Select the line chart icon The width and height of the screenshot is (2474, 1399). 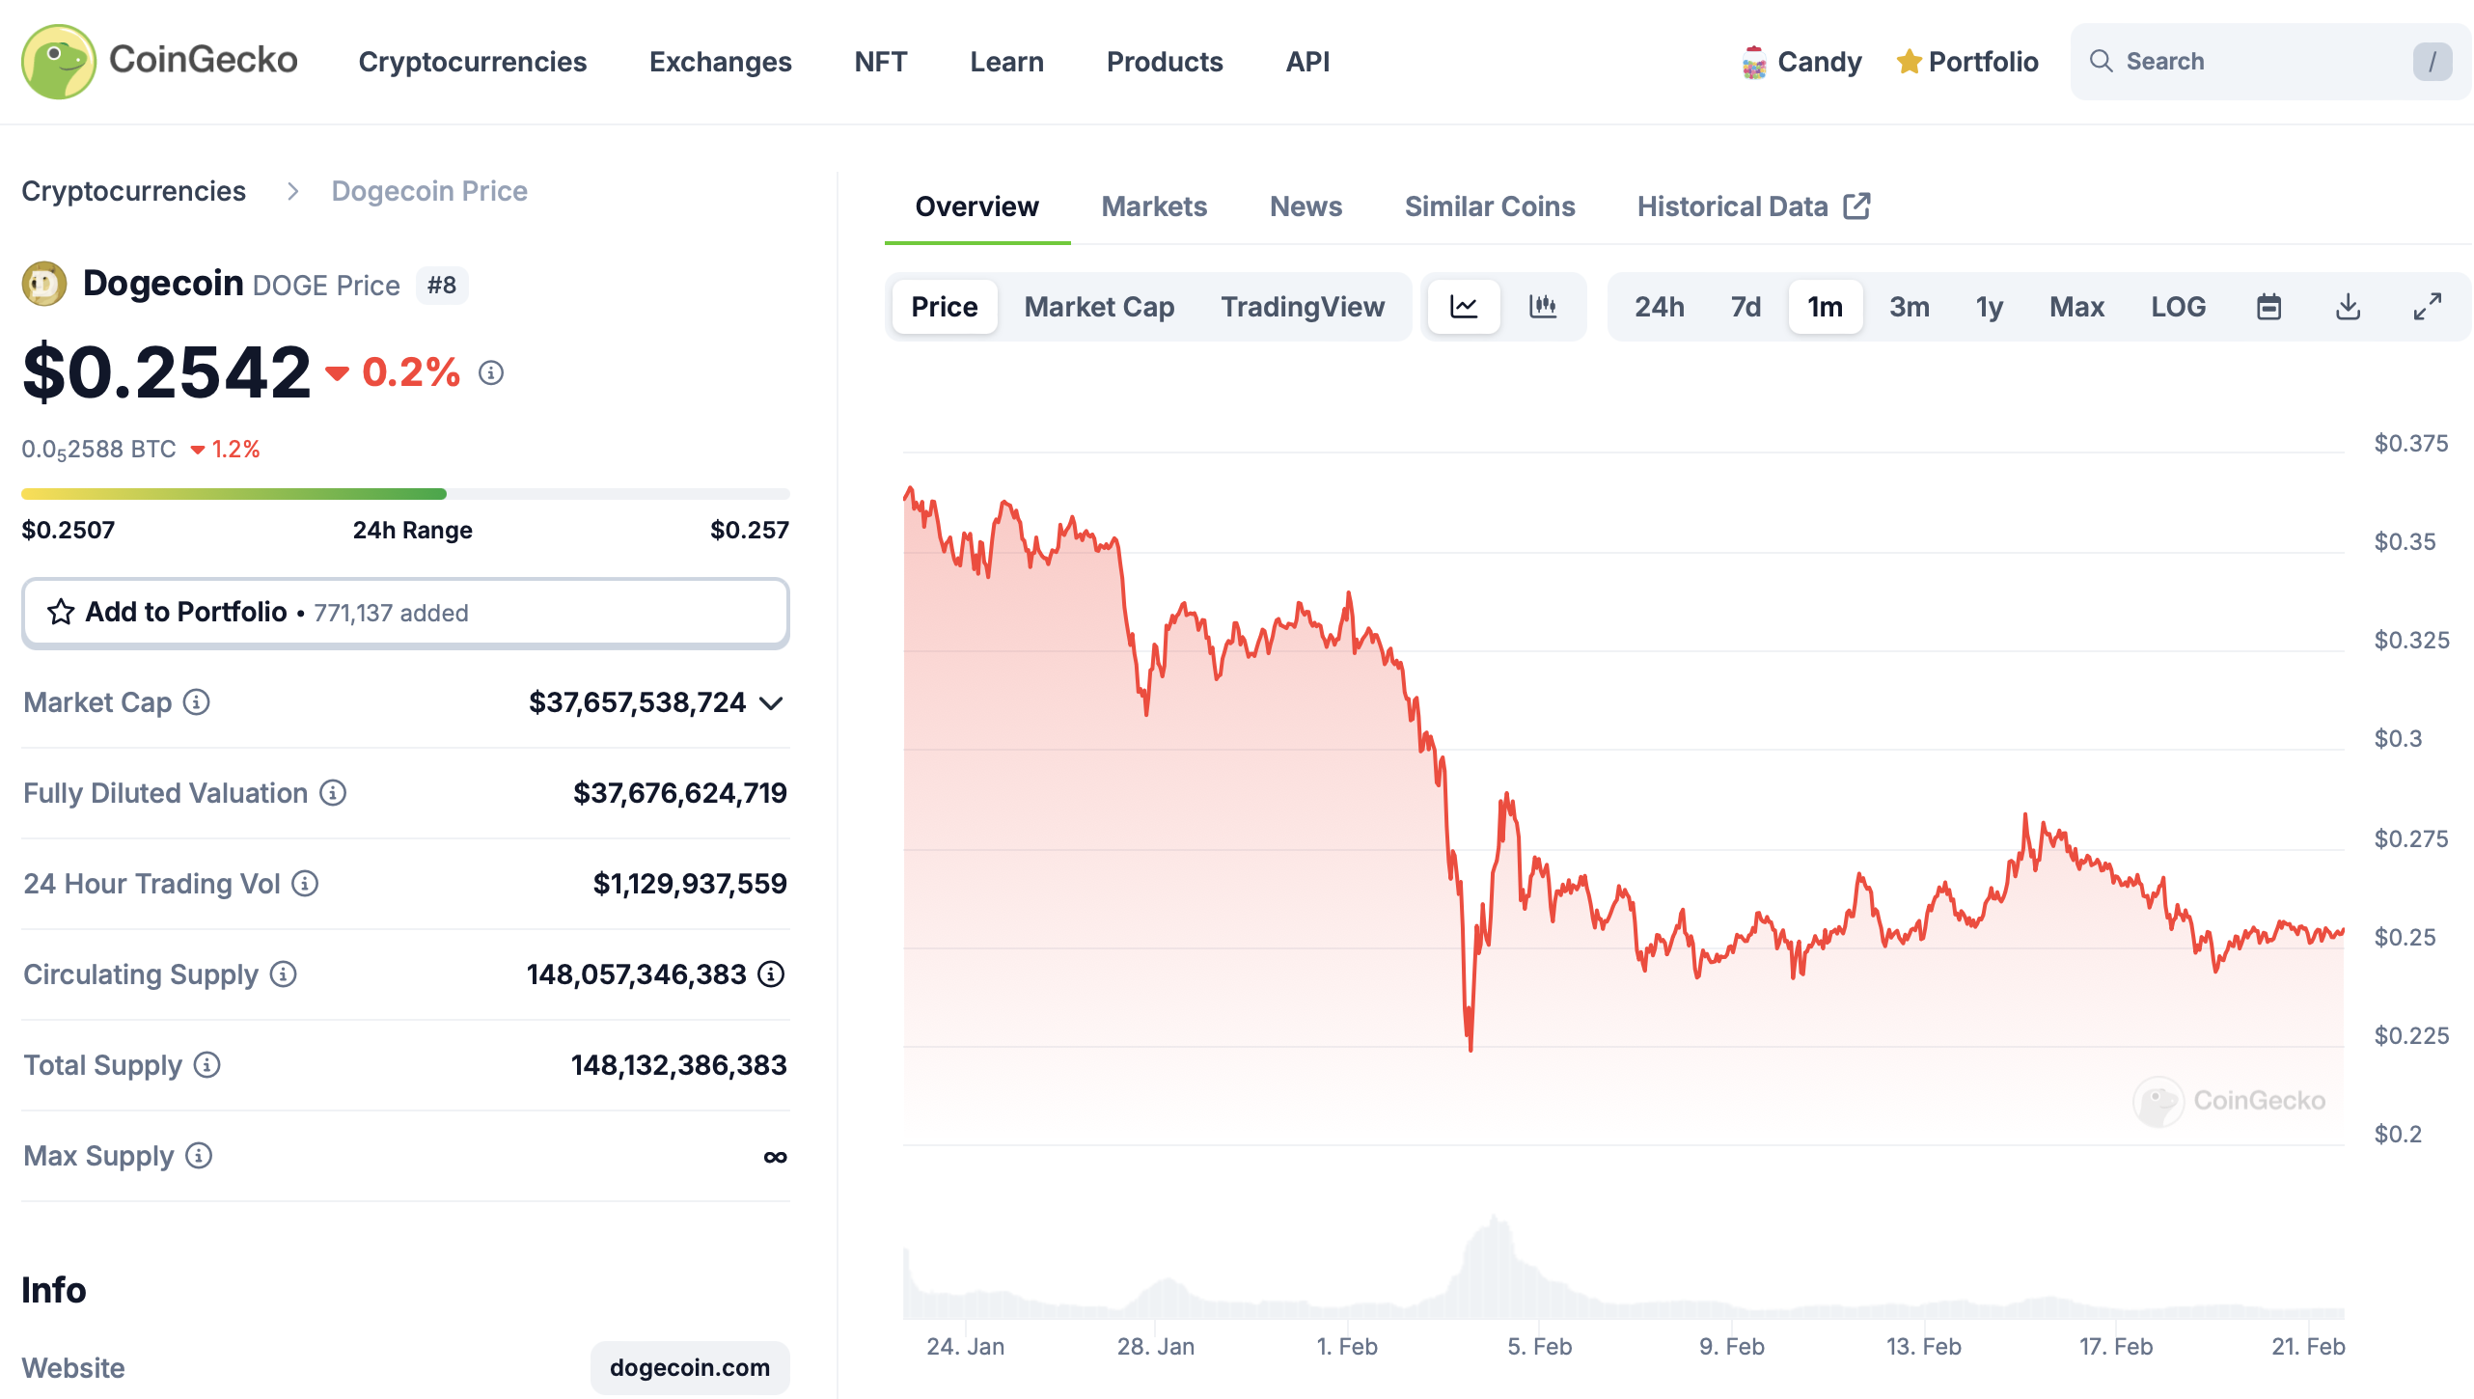[1463, 306]
